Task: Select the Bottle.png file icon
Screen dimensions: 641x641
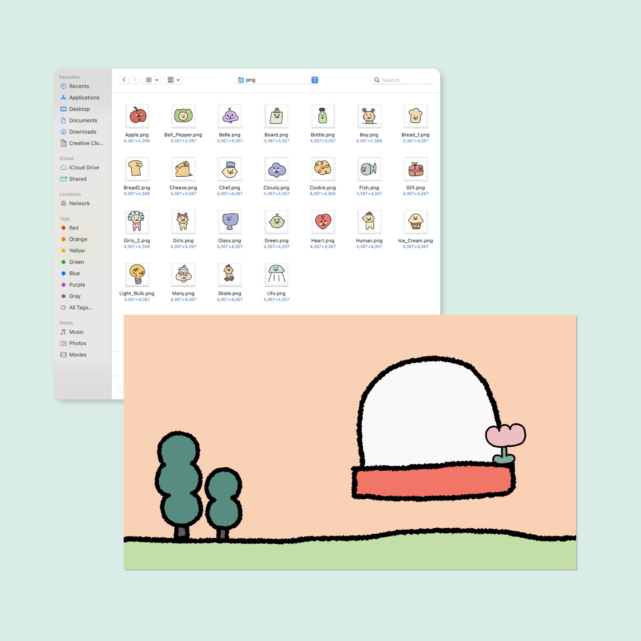Action: 323,116
